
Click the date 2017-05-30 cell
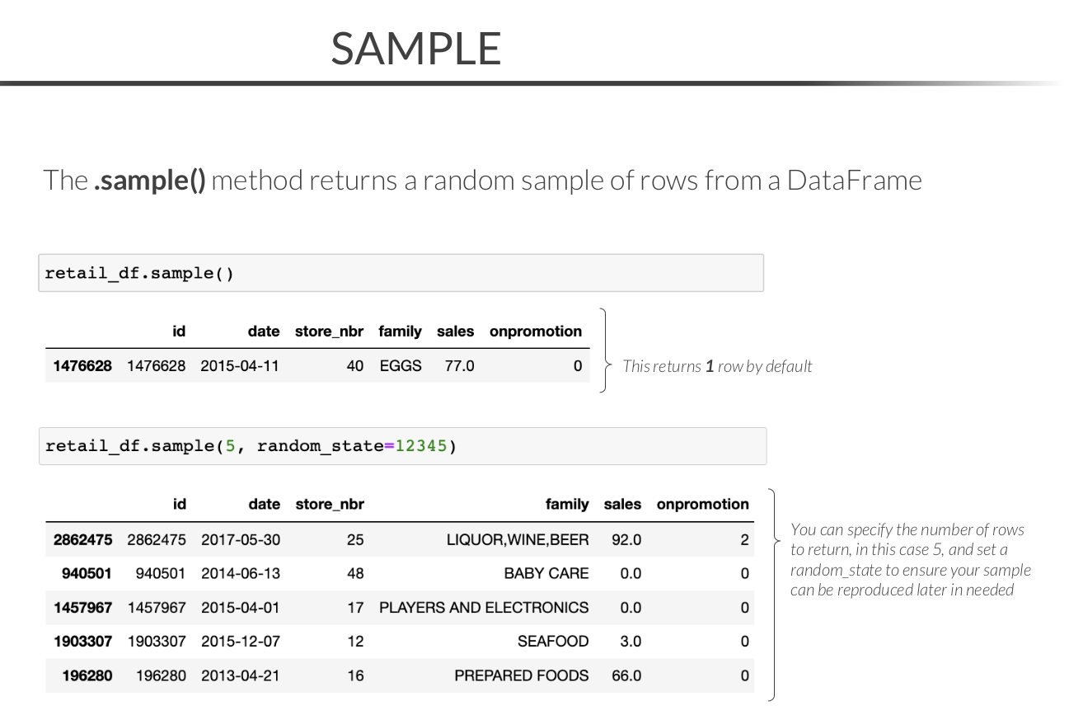click(240, 540)
